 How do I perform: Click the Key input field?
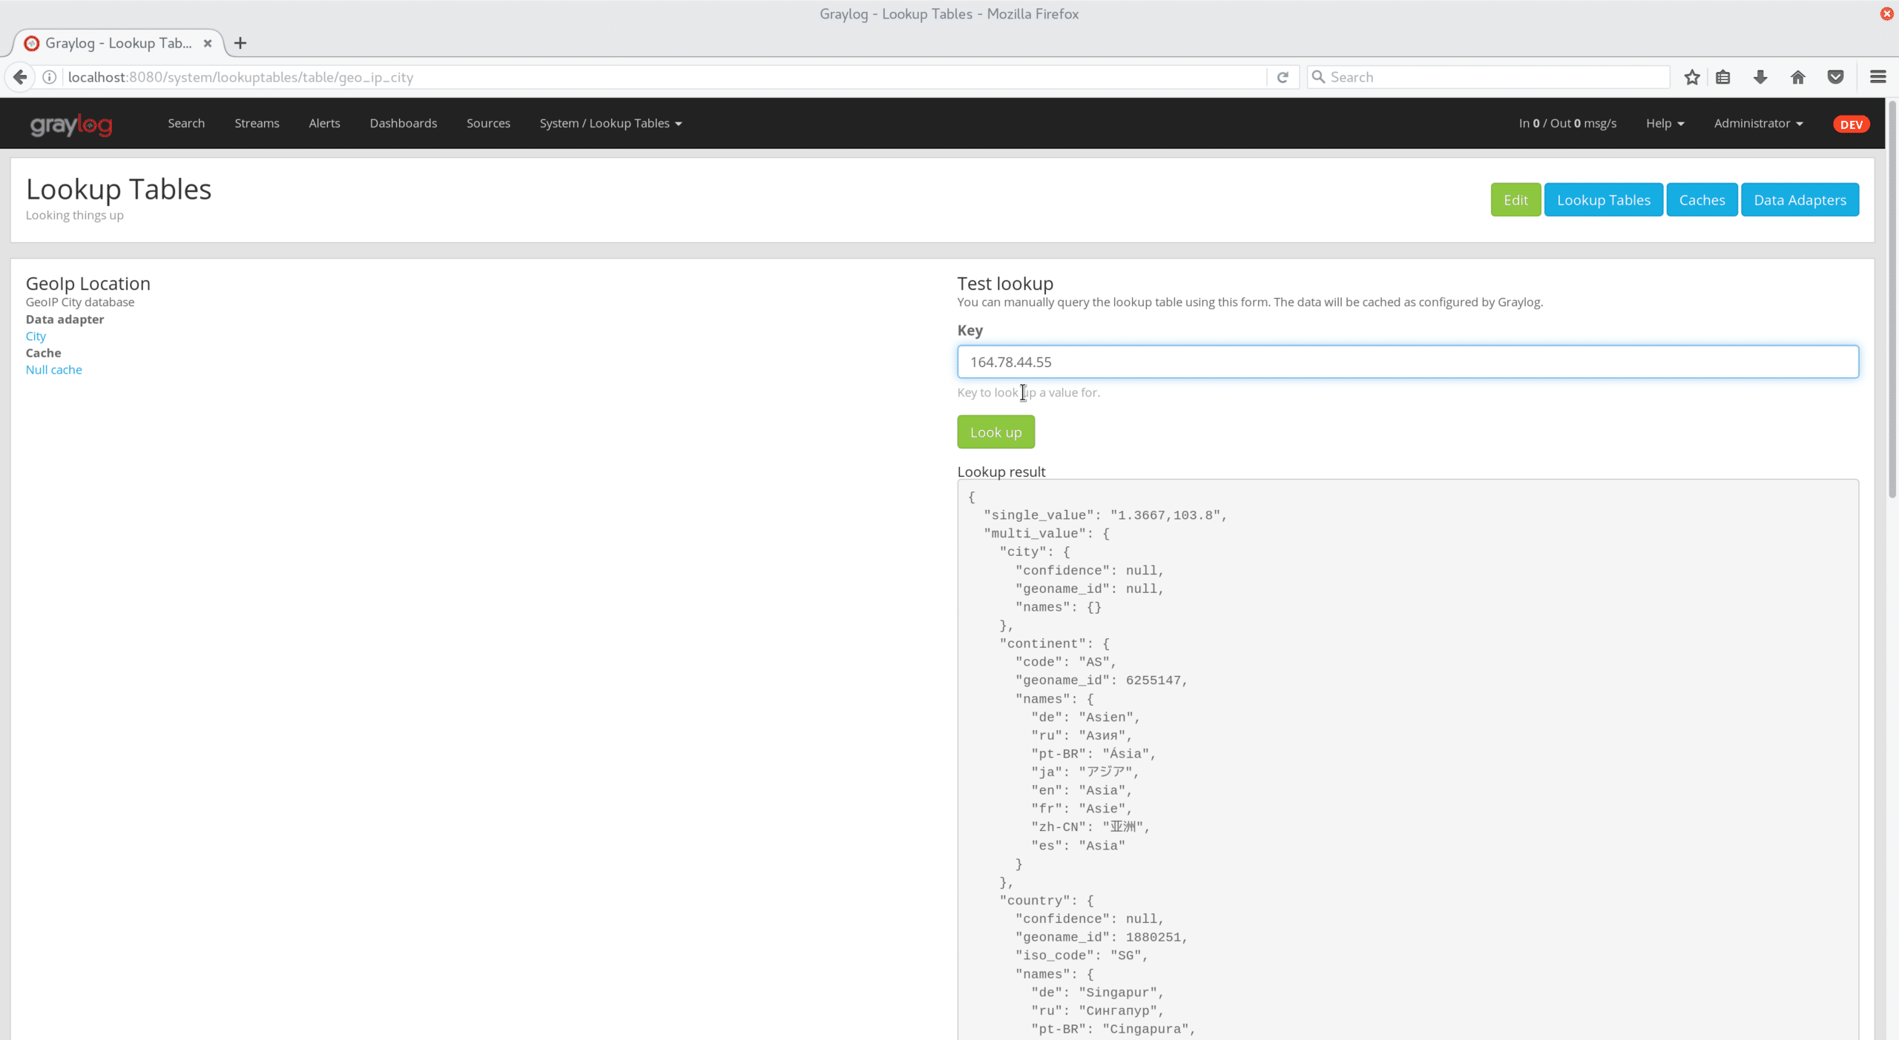pyautogui.click(x=1407, y=362)
